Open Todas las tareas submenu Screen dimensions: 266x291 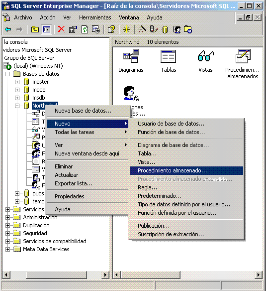[x=88, y=132]
